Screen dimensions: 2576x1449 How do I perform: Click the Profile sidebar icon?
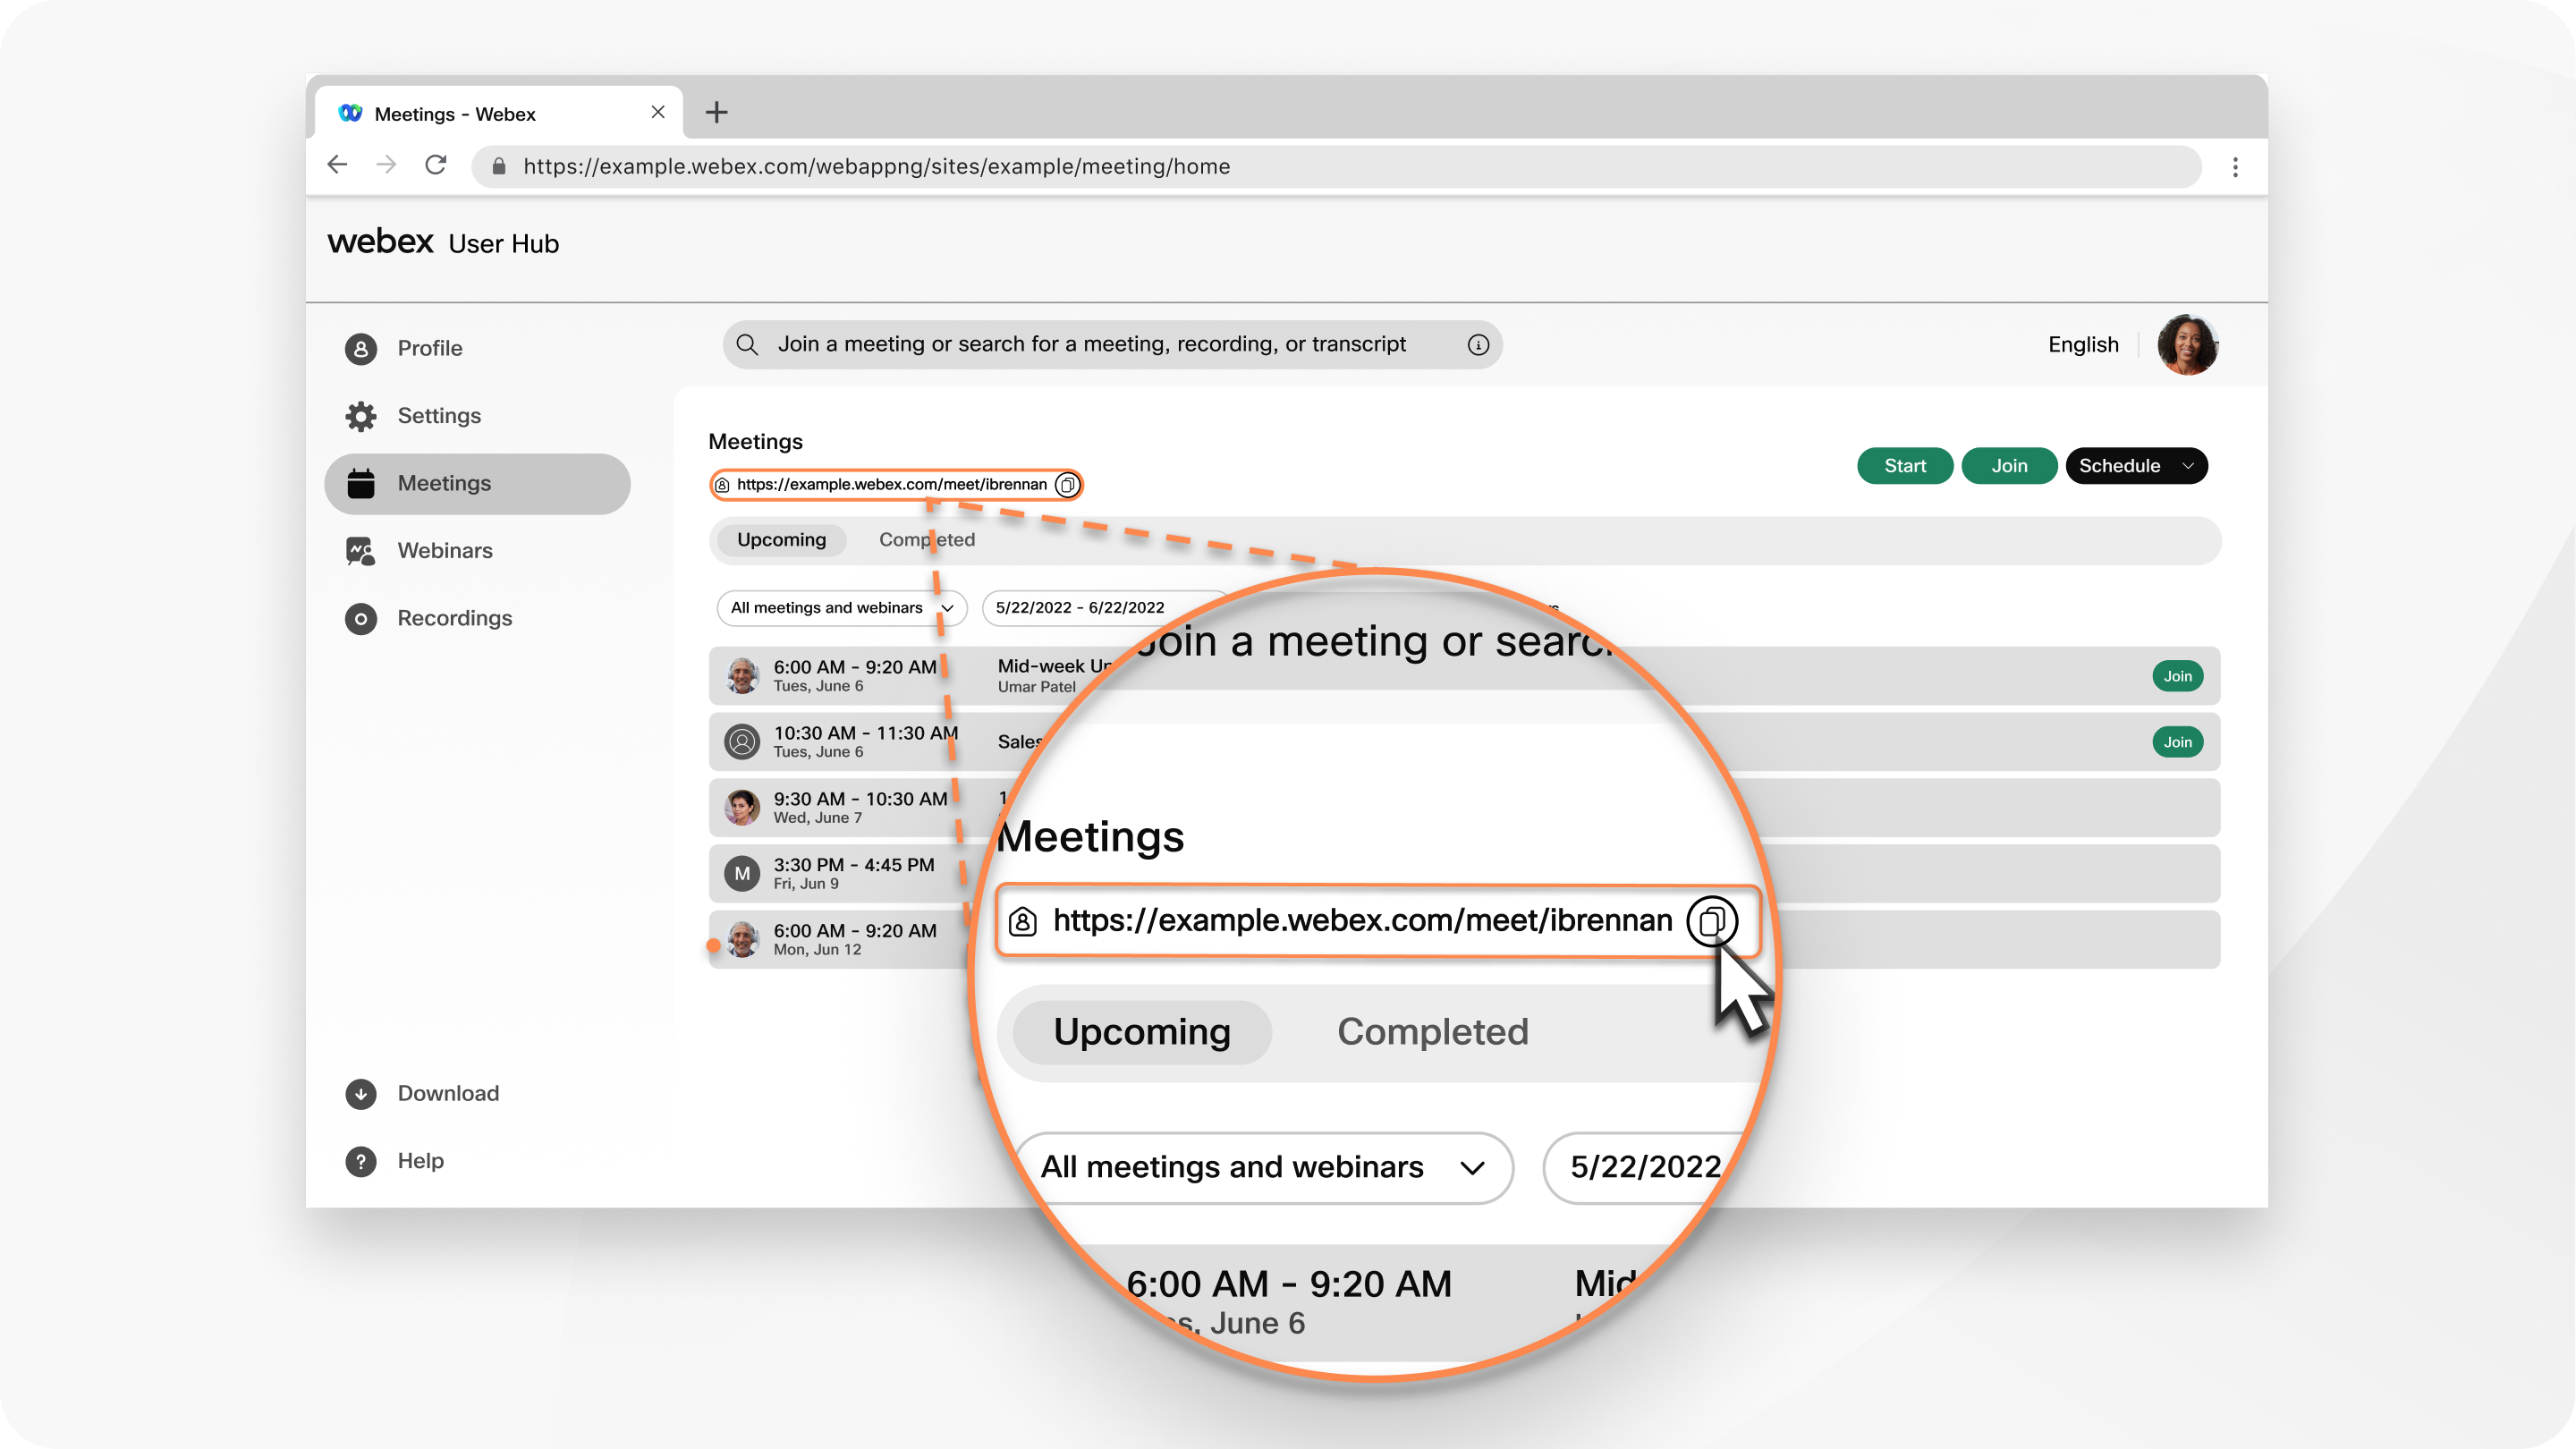tap(360, 347)
